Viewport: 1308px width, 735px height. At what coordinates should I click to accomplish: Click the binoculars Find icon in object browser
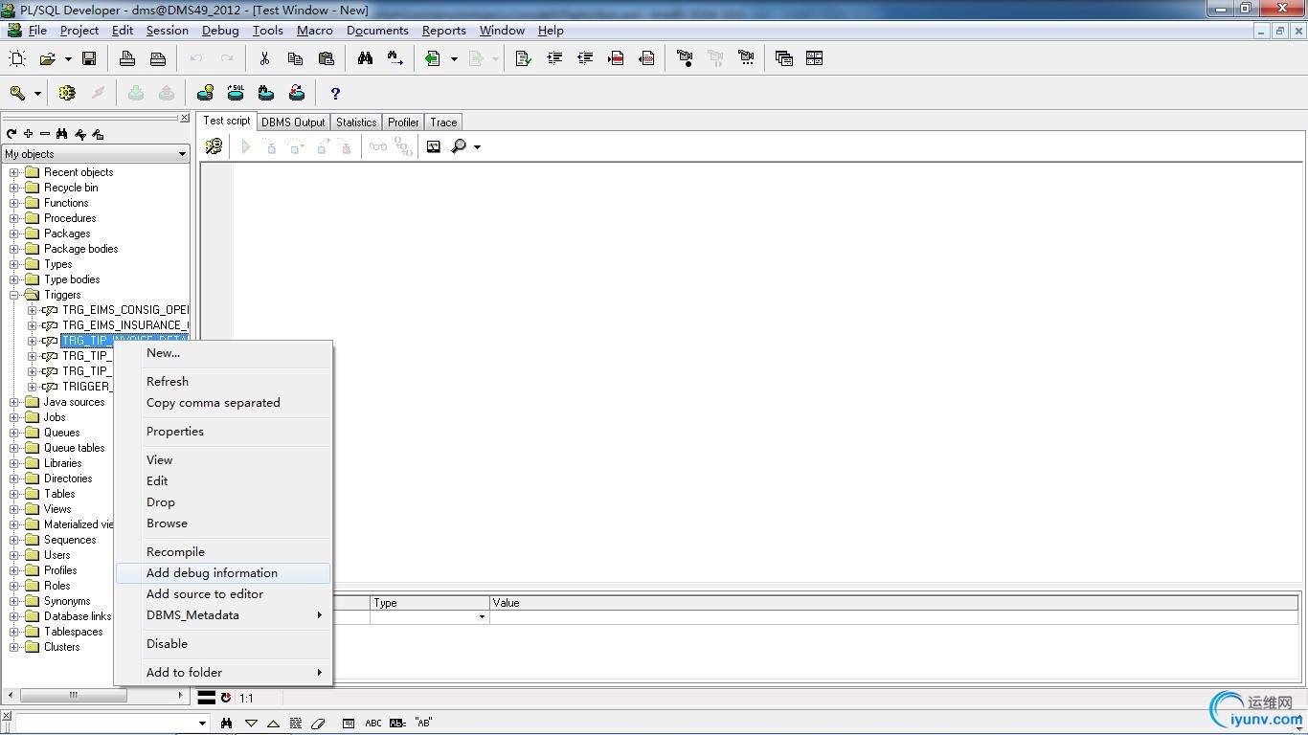(x=61, y=134)
